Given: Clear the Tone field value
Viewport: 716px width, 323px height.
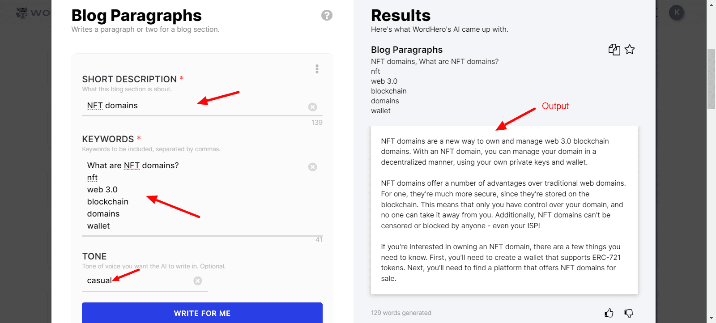Looking at the screenshot, I should 198,281.
